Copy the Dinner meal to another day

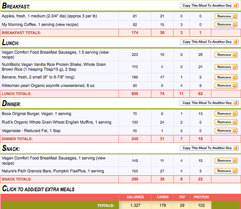pos(209,103)
